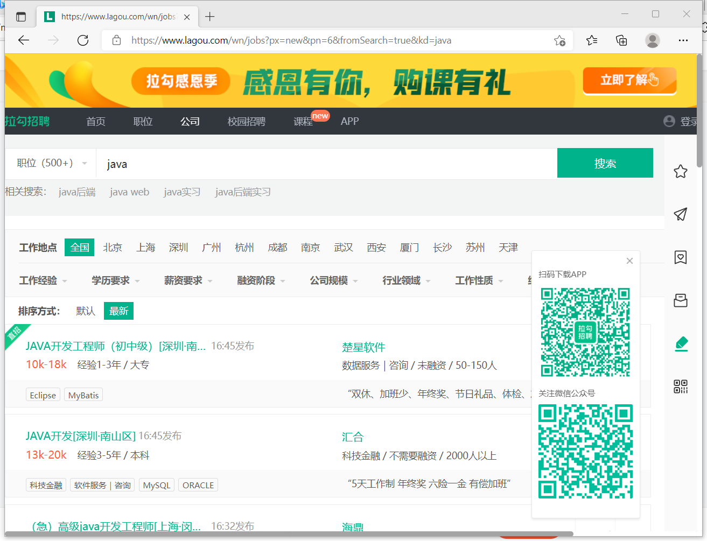Expand the 工作性质 filter dropdown
707x541 pixels.
pos(479,280)
